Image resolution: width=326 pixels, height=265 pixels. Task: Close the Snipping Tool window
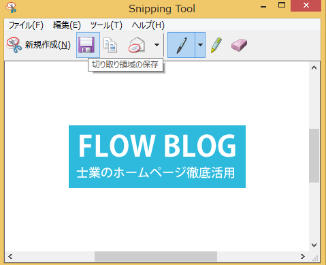306,5
